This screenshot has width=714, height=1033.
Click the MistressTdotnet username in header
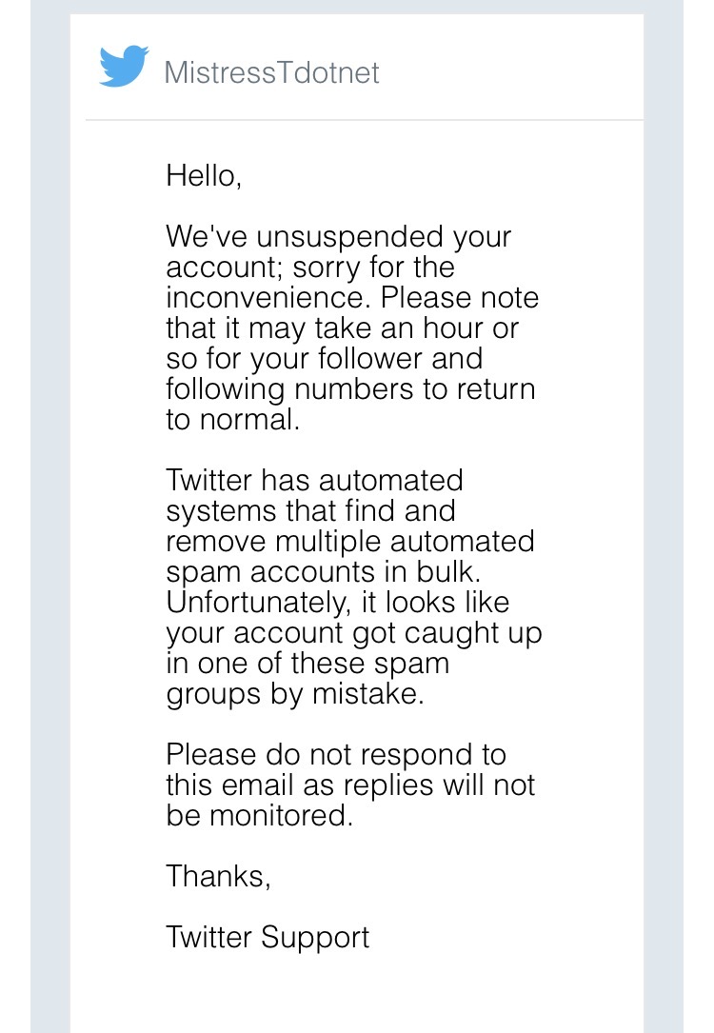click(271, 72)
